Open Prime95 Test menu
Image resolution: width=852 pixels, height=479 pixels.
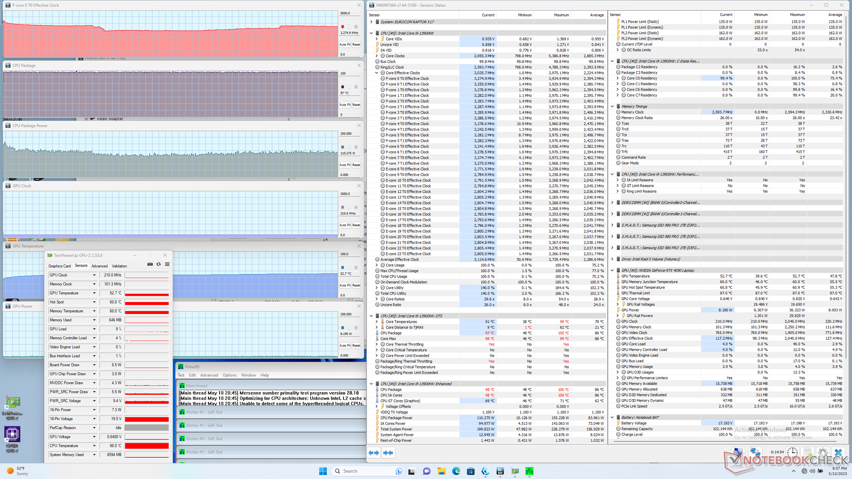pos(181,375)
